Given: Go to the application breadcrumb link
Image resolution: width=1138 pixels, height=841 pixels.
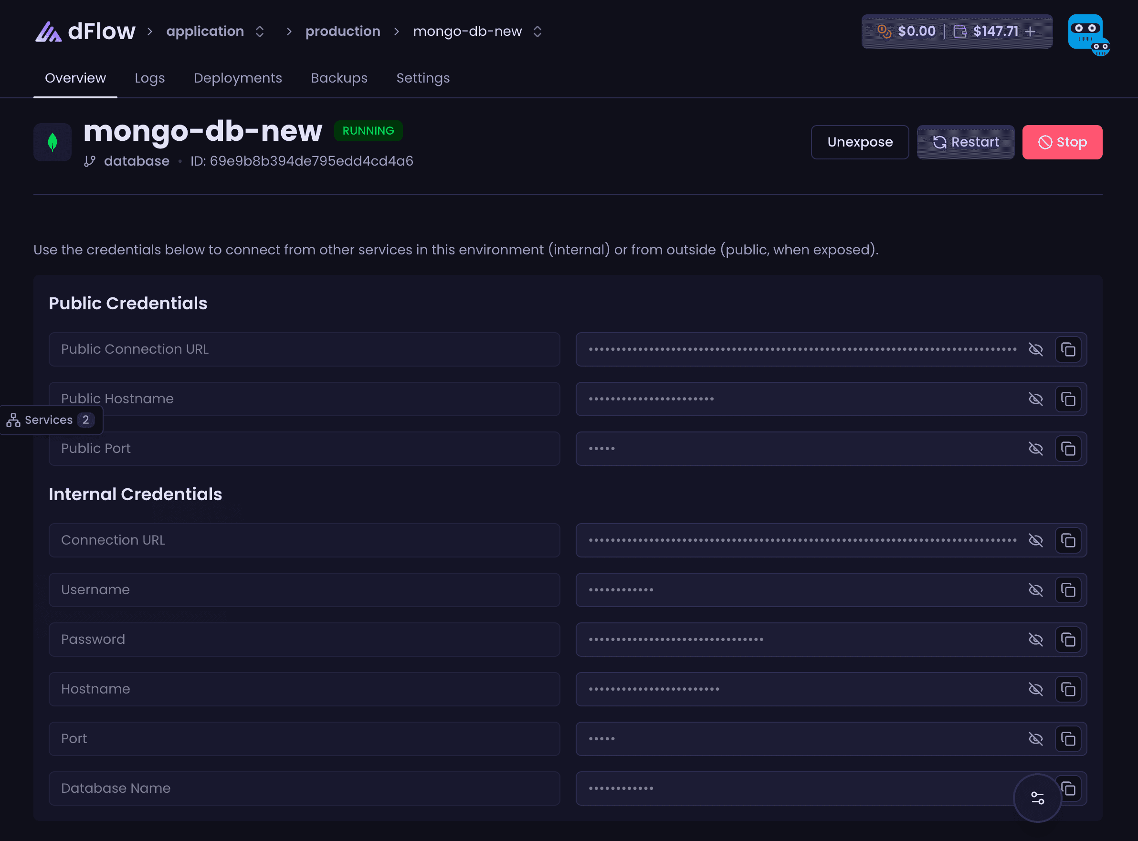Looking at the screenshot, I should pyautogui.click(x=205, y=32).
